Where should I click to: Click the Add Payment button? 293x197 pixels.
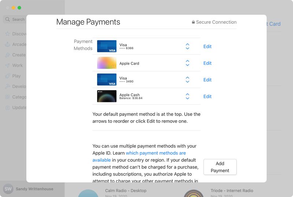coord(220,167)
